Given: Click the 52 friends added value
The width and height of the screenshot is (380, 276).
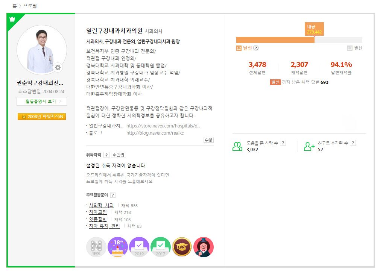Looking at the screenshot, I should coord(321,150).
